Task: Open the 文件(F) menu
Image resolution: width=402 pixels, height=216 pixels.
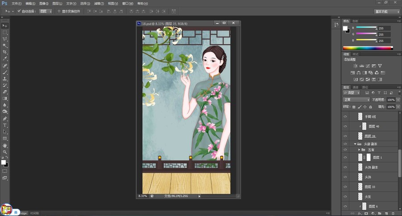Action: pos(17,4)
